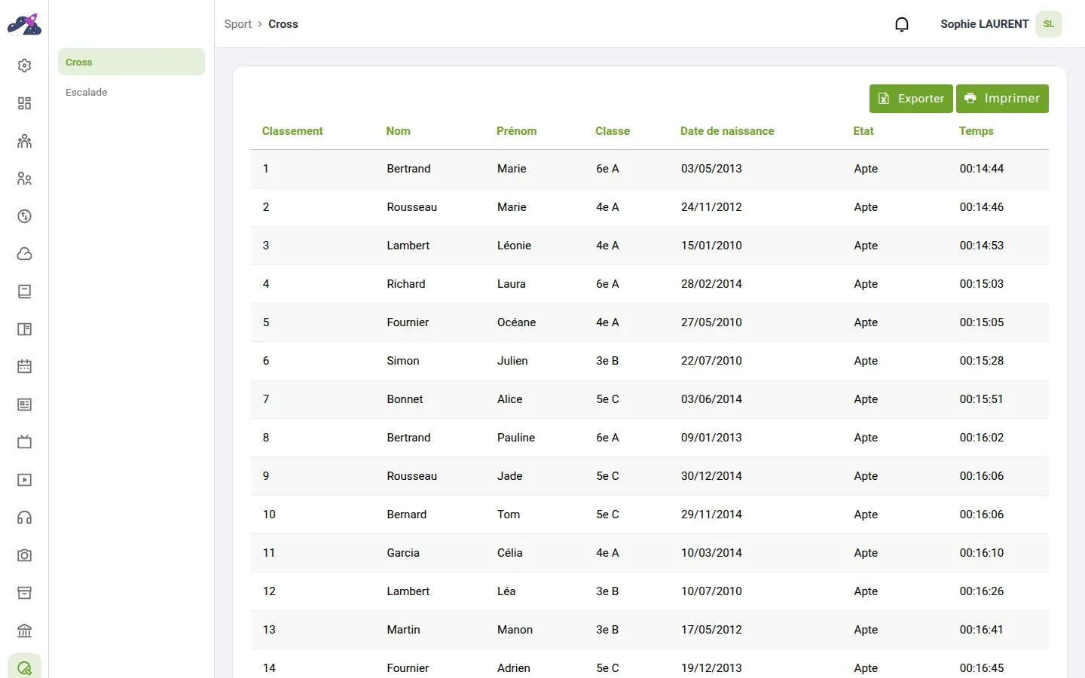Click the first name Océane
The height and width of the screenshot is (678, 1085).
click(517, 322)
